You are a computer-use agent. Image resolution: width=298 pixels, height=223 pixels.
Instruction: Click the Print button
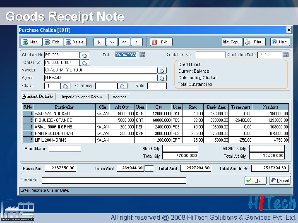coord(255,42)
